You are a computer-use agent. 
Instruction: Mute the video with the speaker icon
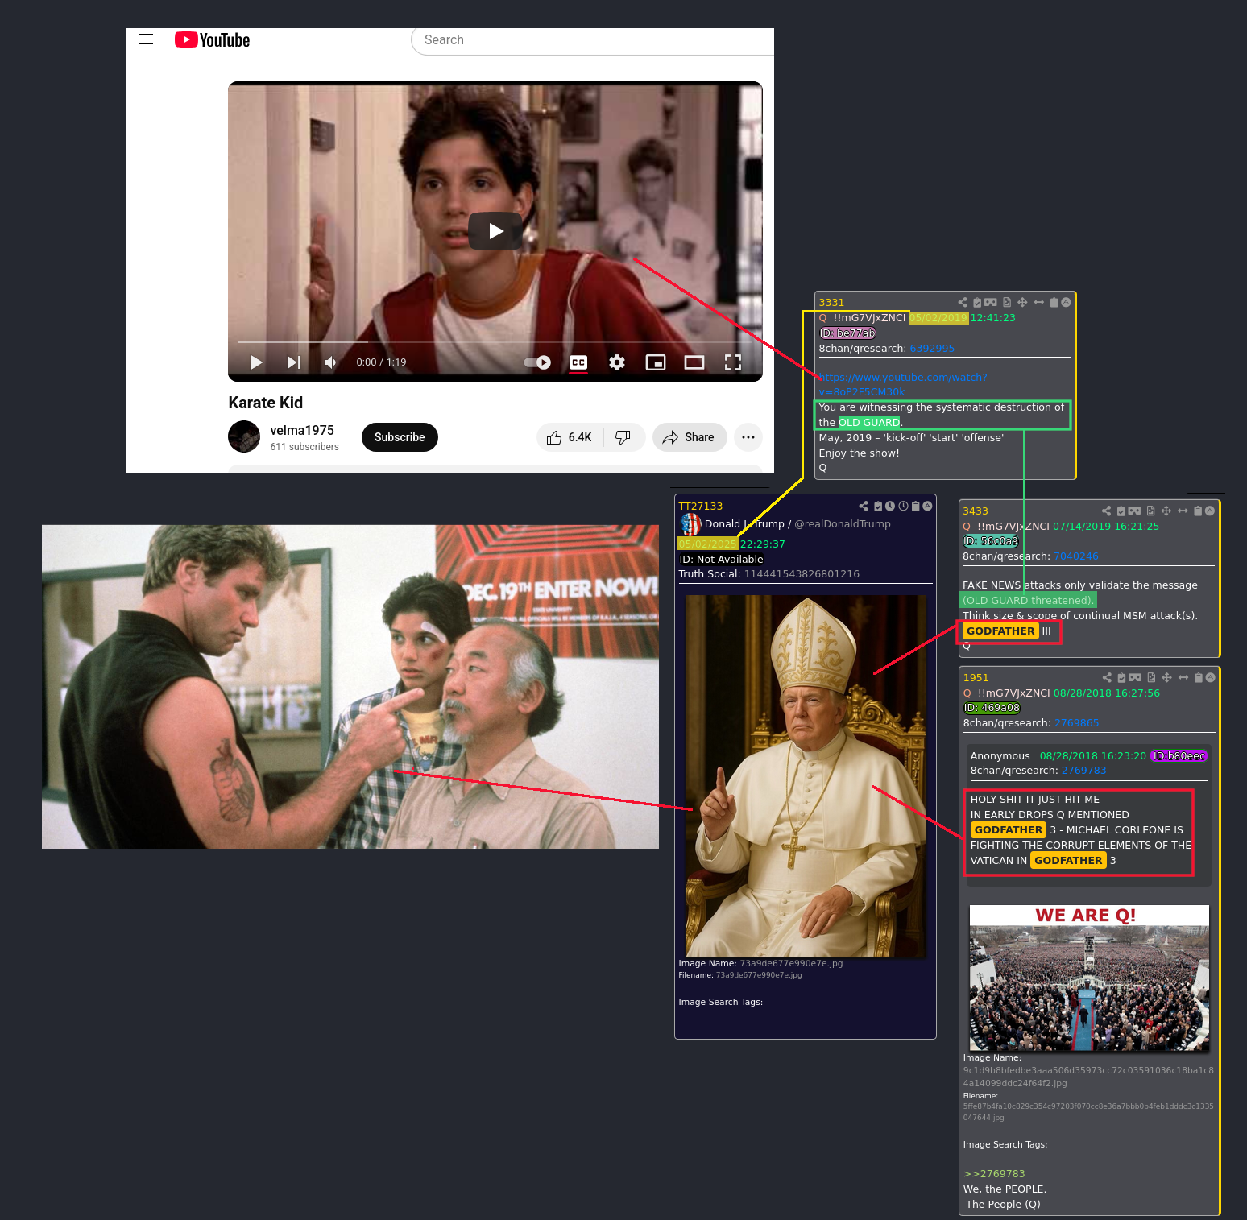pyautogui.click(x=329, y=362)
